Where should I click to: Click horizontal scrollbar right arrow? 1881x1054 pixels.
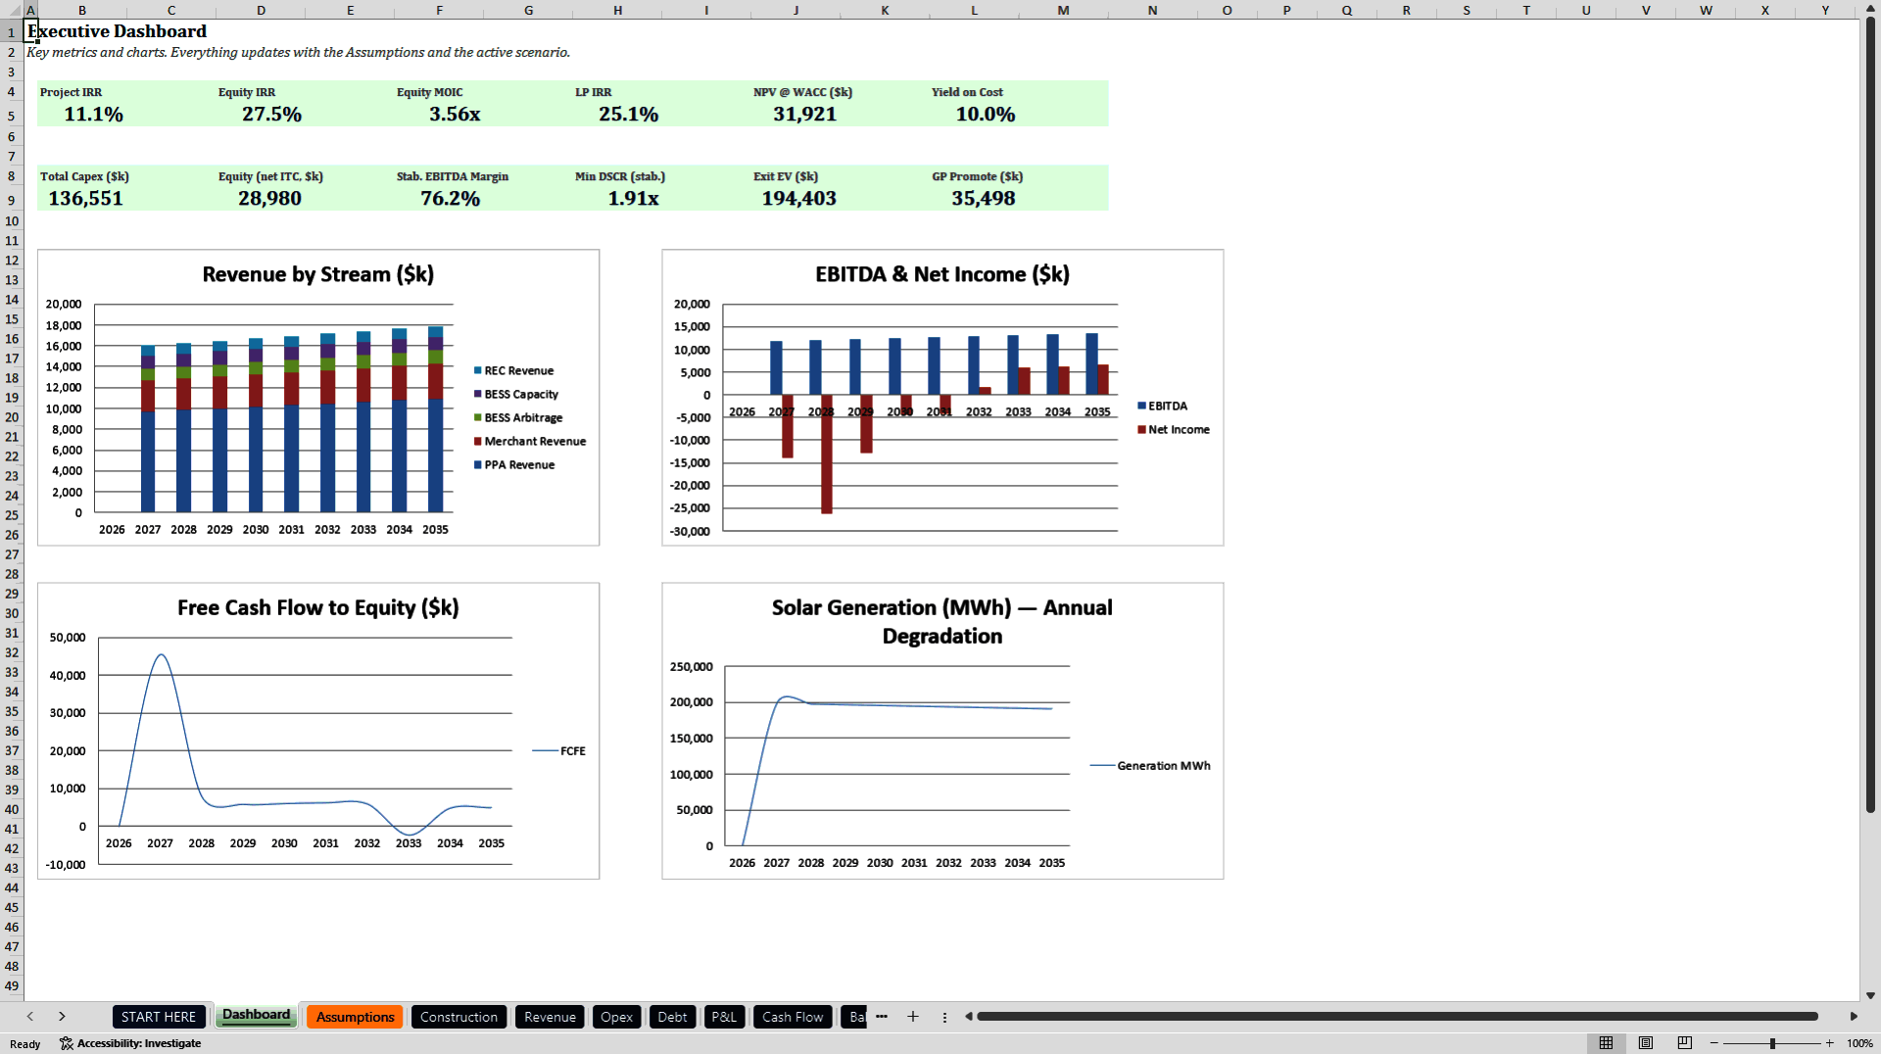[x=1854, y=1017]
